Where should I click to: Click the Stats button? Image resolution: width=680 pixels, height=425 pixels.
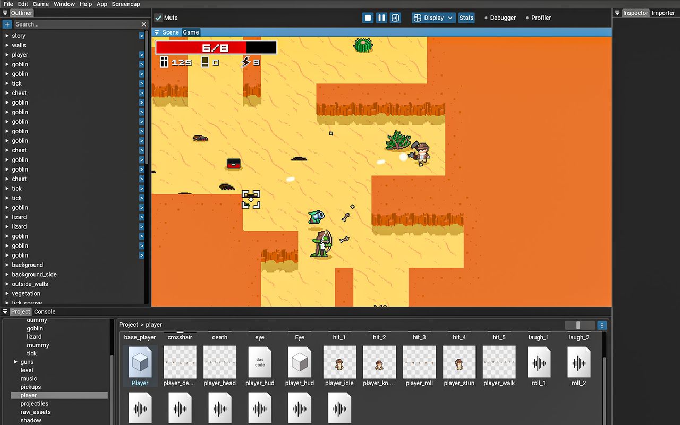click(466, 18)
